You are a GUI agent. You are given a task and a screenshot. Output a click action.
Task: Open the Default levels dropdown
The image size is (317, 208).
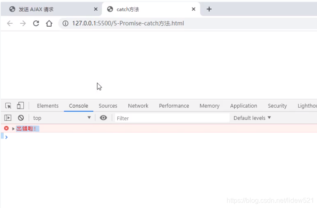252,118
